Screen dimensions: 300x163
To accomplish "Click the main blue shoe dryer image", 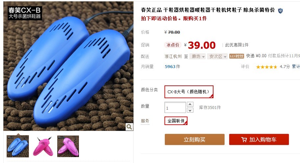I will pos(68,66).
